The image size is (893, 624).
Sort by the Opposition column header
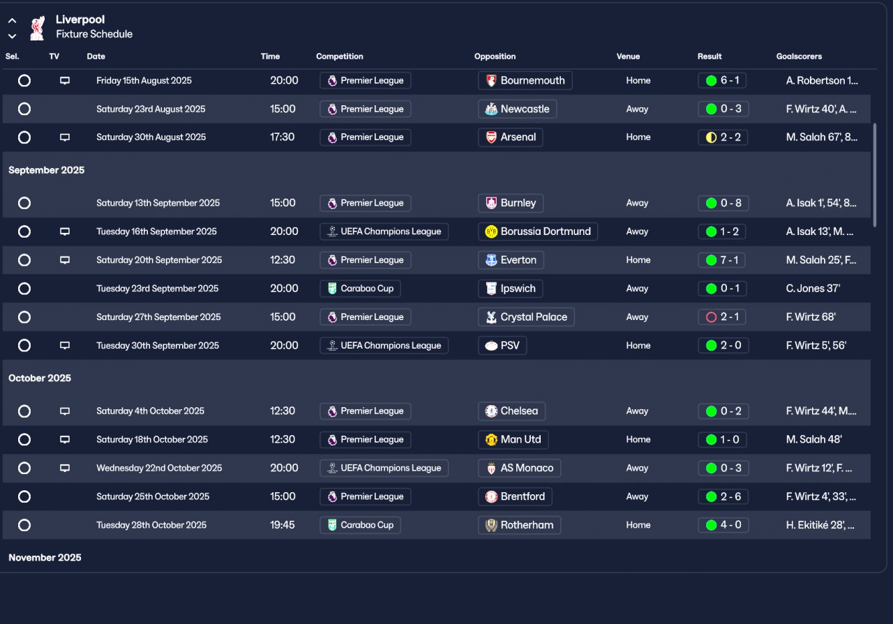click(495, 56)
